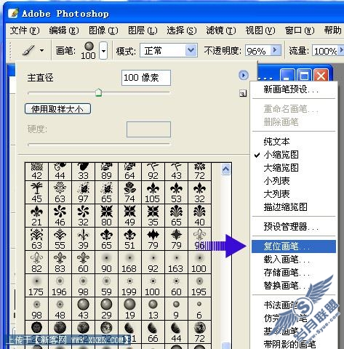
Task: Choose 带阴影的画笔 brush set
Action: [294, 344]
